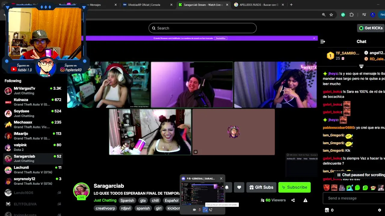This screenshot has height=216, width=385.
Task: Click the TF_SAMIRO top gifter entry
Action: coord(343,55)
